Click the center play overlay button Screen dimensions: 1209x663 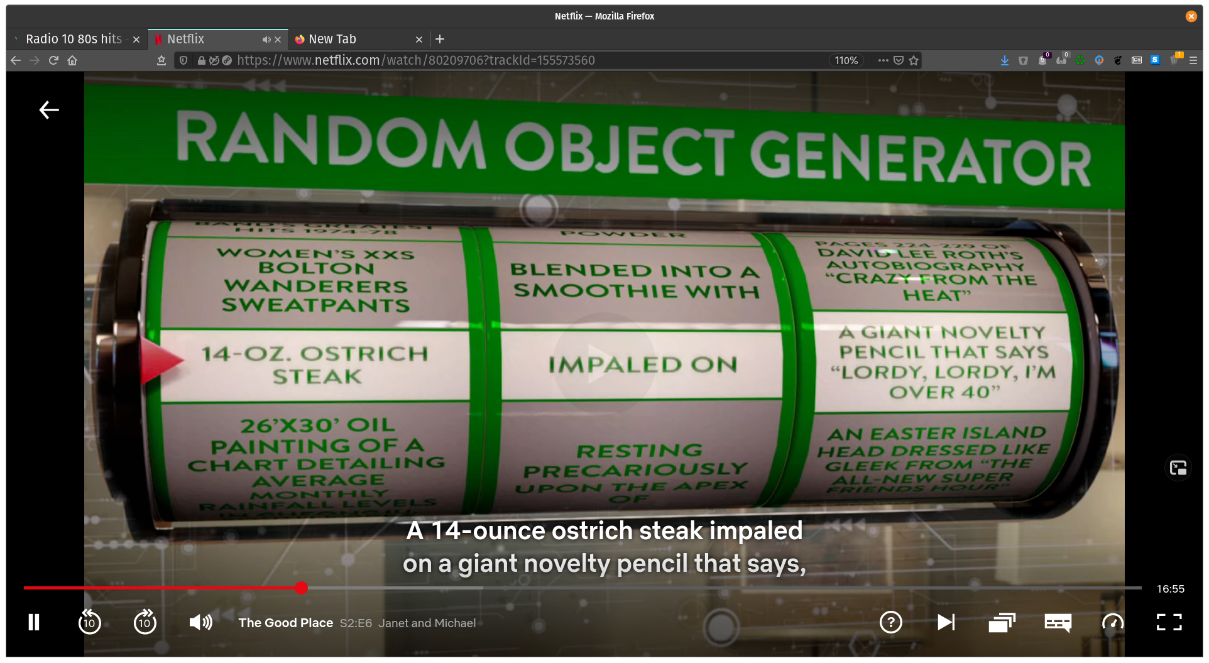click(604, 363)
